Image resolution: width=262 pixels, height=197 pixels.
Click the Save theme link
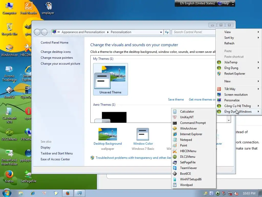click(176, 100)
